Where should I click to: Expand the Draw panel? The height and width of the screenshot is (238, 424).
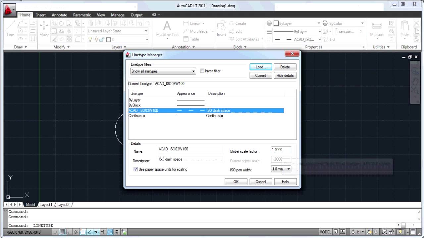21,47
